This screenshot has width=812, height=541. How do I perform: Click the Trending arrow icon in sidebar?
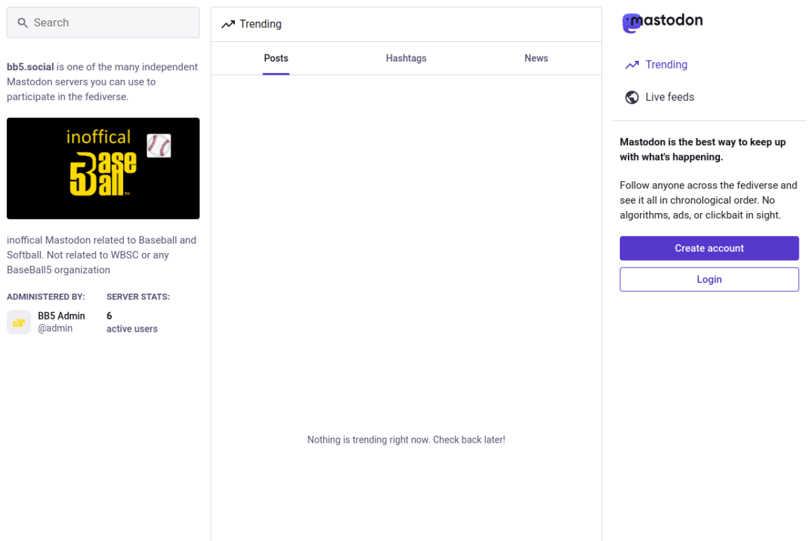632,65
